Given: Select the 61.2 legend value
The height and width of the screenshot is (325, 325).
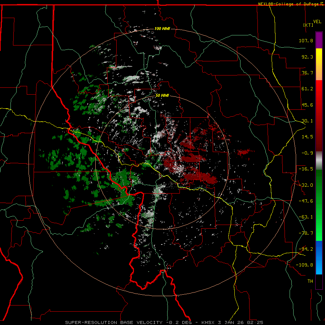Looking at the screenshot, I should click(307, 89).
